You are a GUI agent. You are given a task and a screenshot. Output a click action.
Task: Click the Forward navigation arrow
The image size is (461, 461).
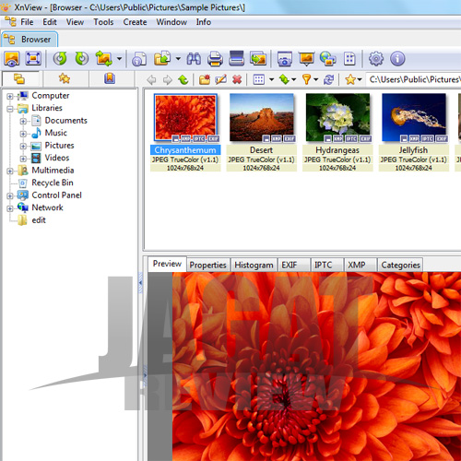point(168,80)
